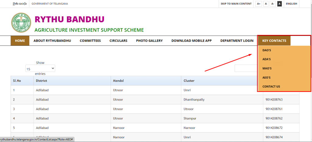Choose ADA'S in the contacts submenu
Screen dimensions: 312x142
pos(267,59)
